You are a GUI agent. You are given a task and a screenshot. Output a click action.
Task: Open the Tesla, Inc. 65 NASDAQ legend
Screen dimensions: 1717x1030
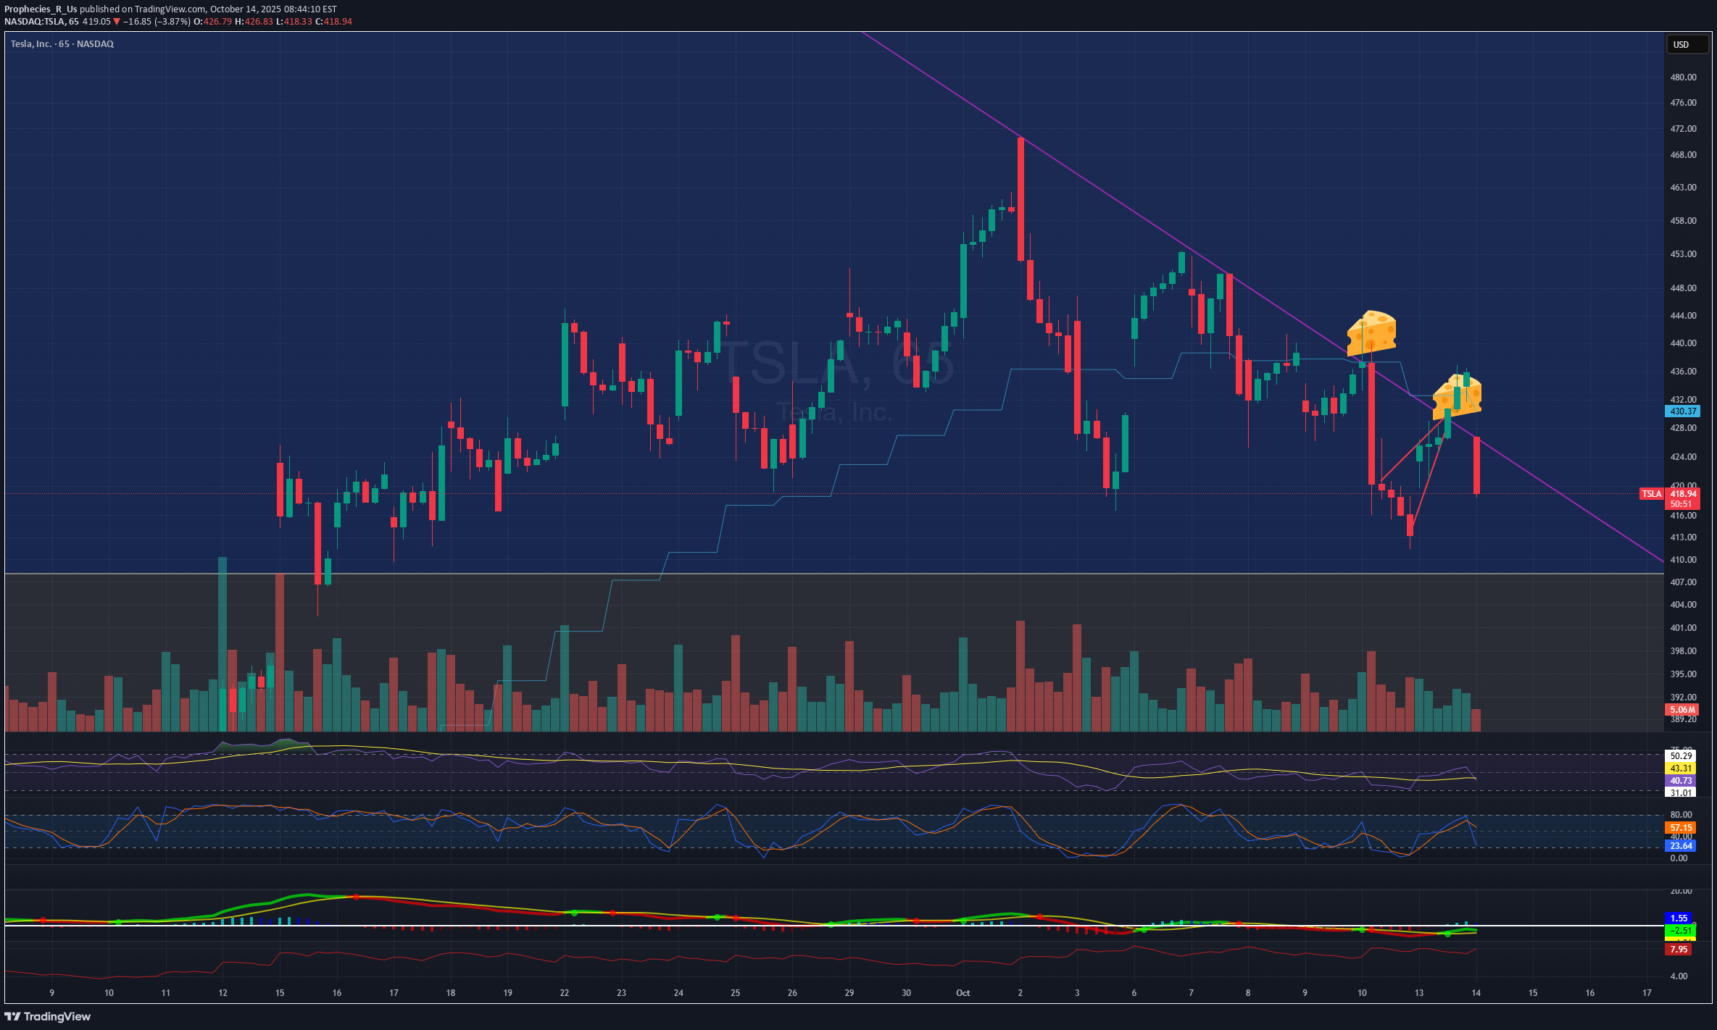click(62, 44)
